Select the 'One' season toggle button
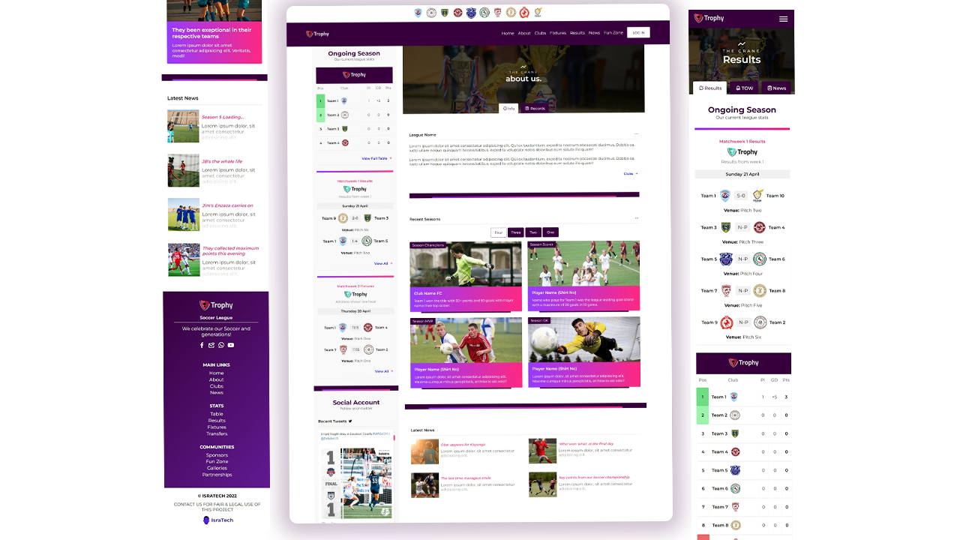The image size is (960, 540). (x=550, y=232)
